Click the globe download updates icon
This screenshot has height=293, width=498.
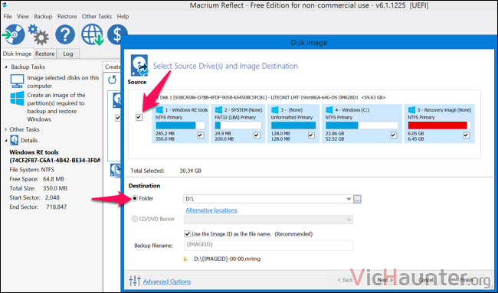pos(92,34)
